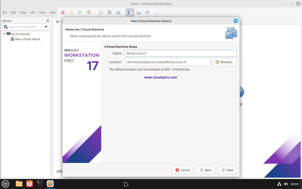The image size is (302, 189).
Task: Collapse the My Computer tree node
Action: coord(4,34)
